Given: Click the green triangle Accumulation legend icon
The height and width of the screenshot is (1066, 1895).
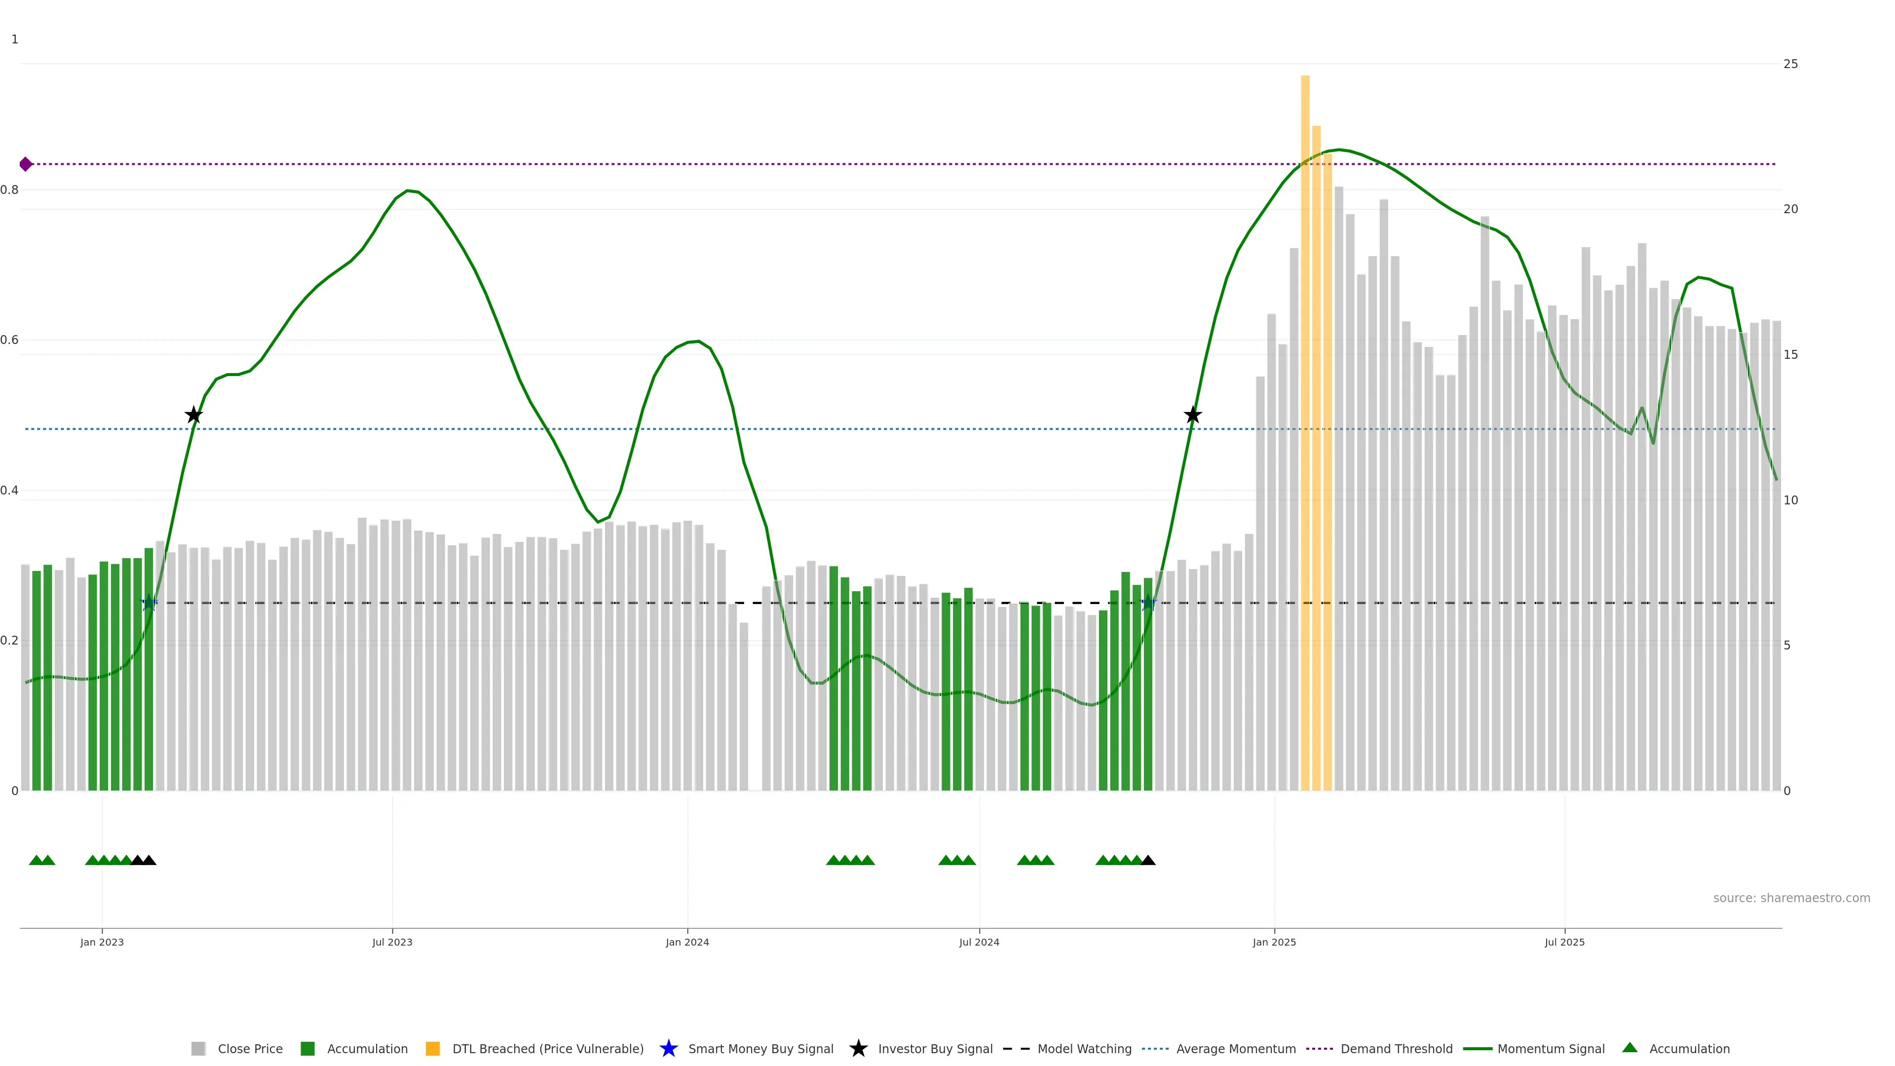Looking at the screenshot, I should (x=1630, y=1048).
